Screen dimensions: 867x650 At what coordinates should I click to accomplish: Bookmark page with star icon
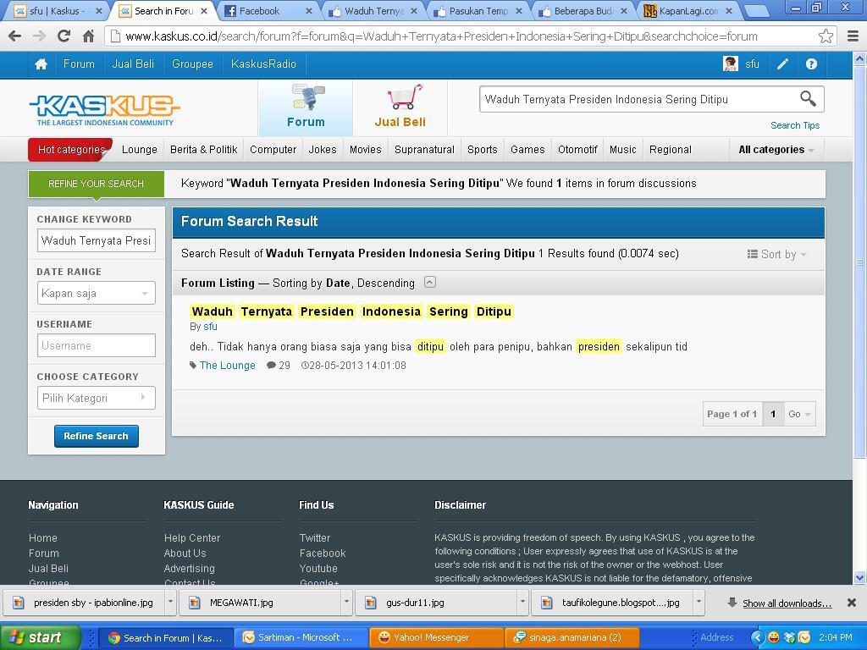826,36
